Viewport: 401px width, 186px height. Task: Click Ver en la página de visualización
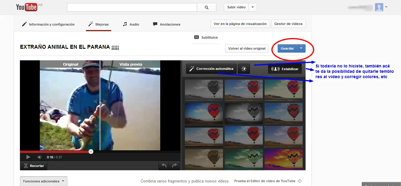click(x=240, y=24)
